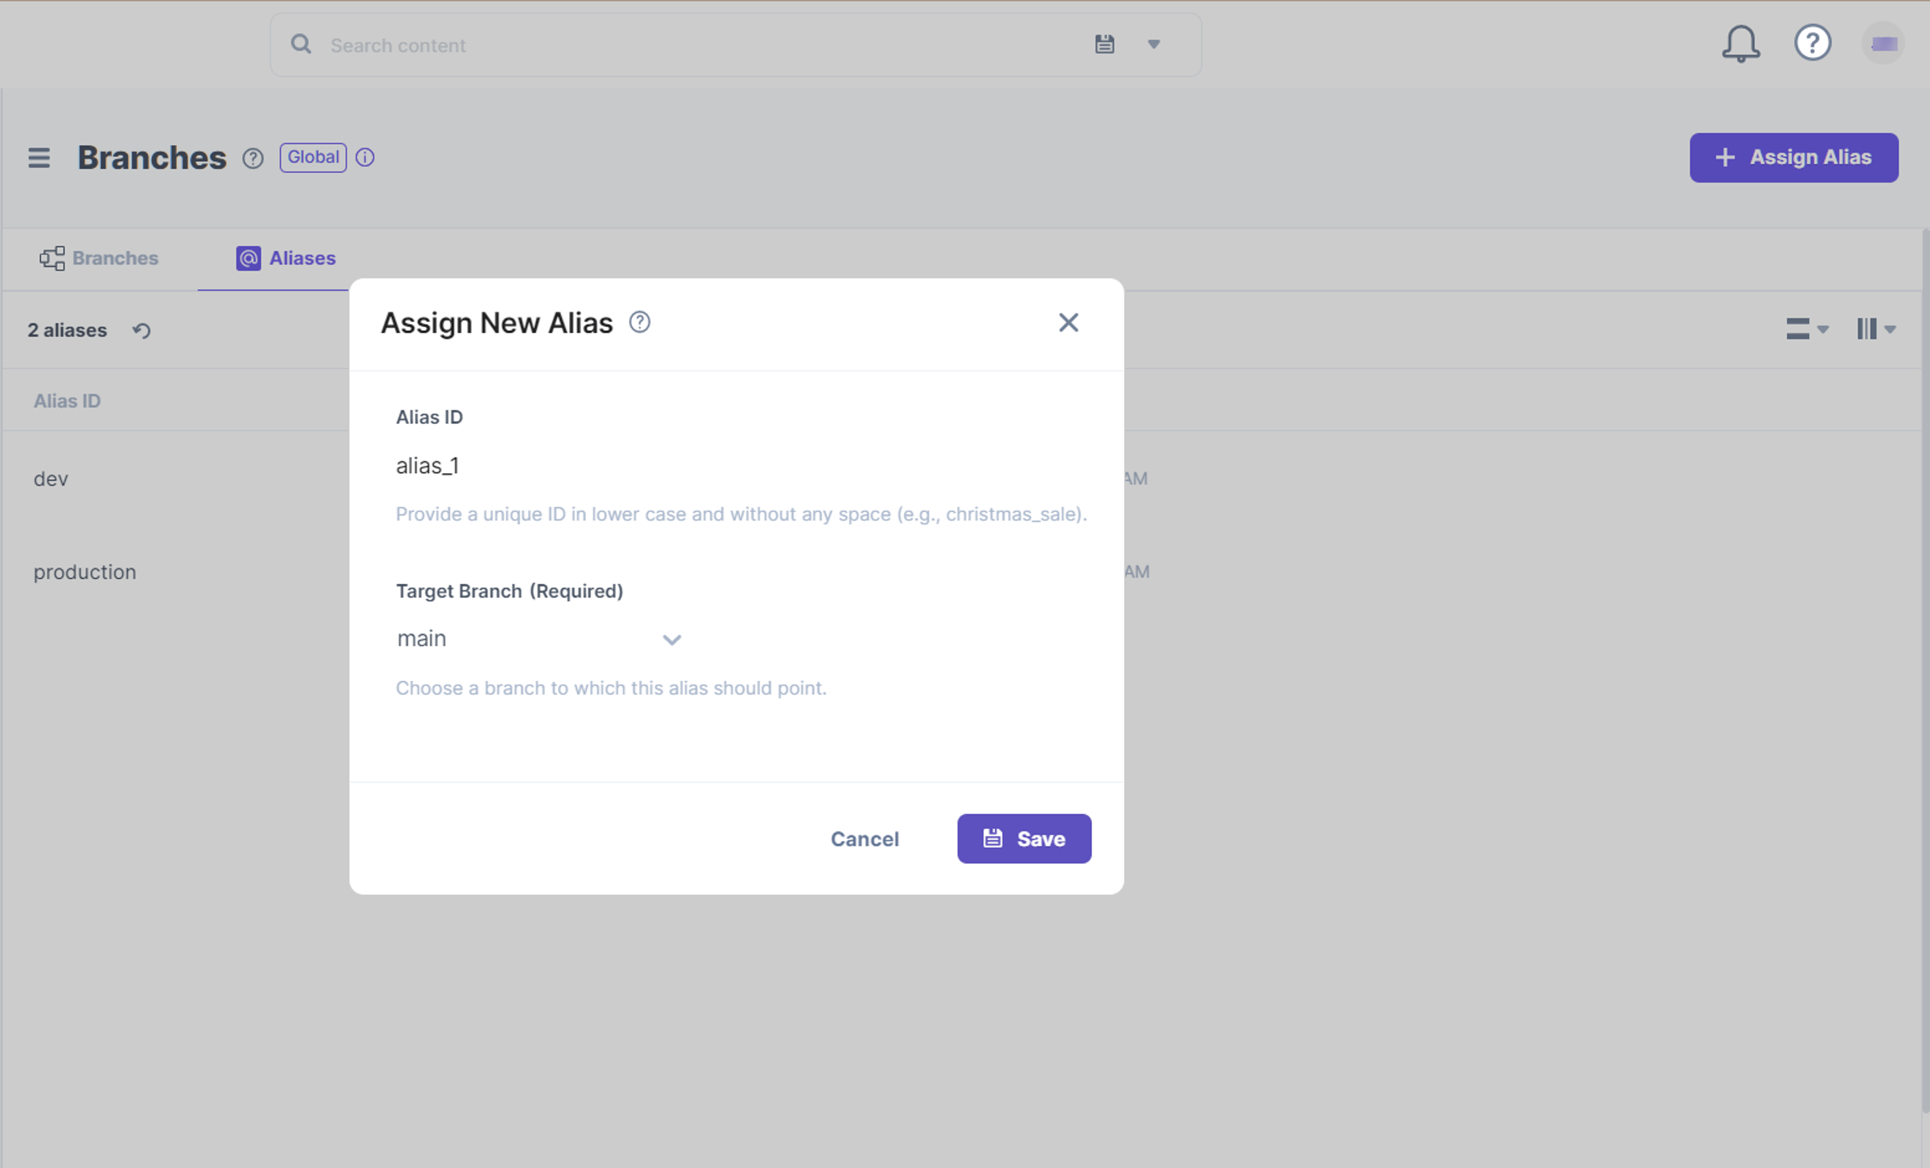Image resolution: width=1930 pixels, height=1168 pixels.
Task: Switch to the Branches tab
Action: (x=100, y=258)
